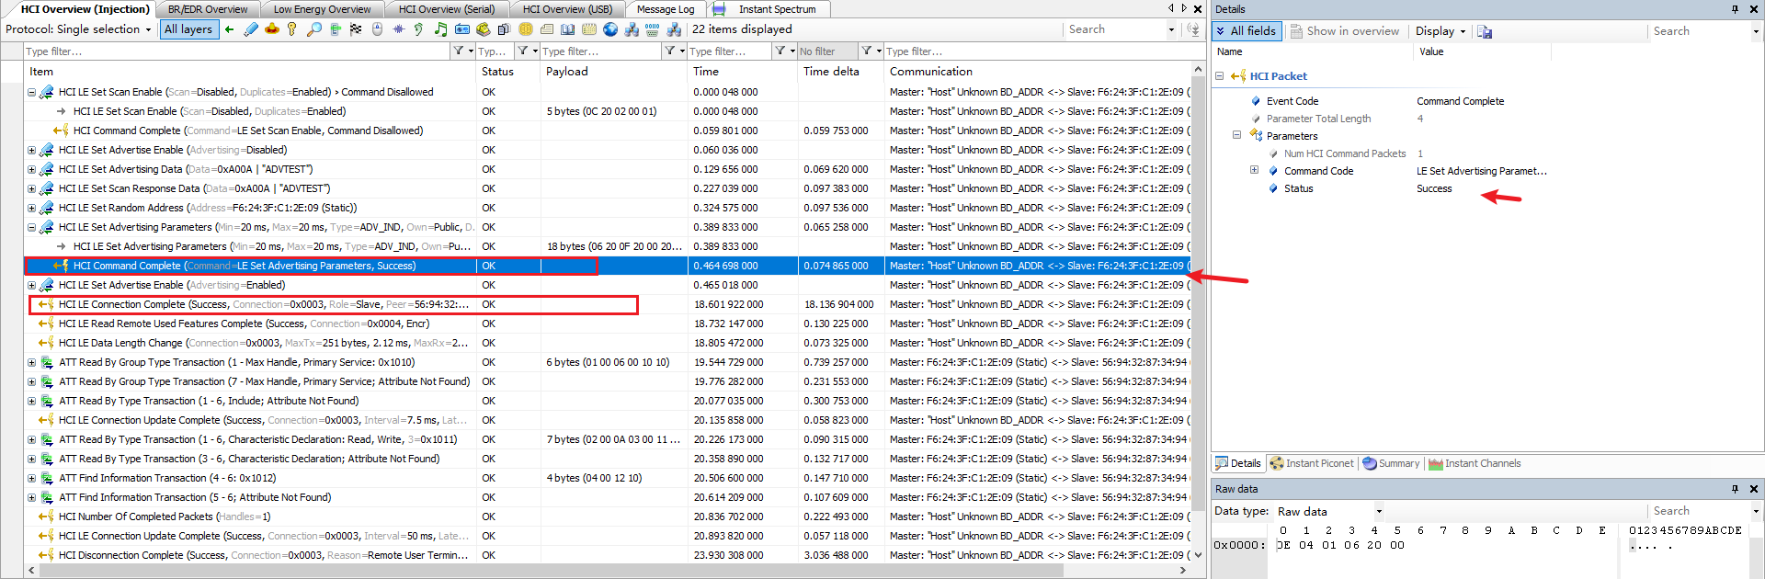Click the blue pencil toolbar icon
1765x579 pixels.
coord(251,29)
